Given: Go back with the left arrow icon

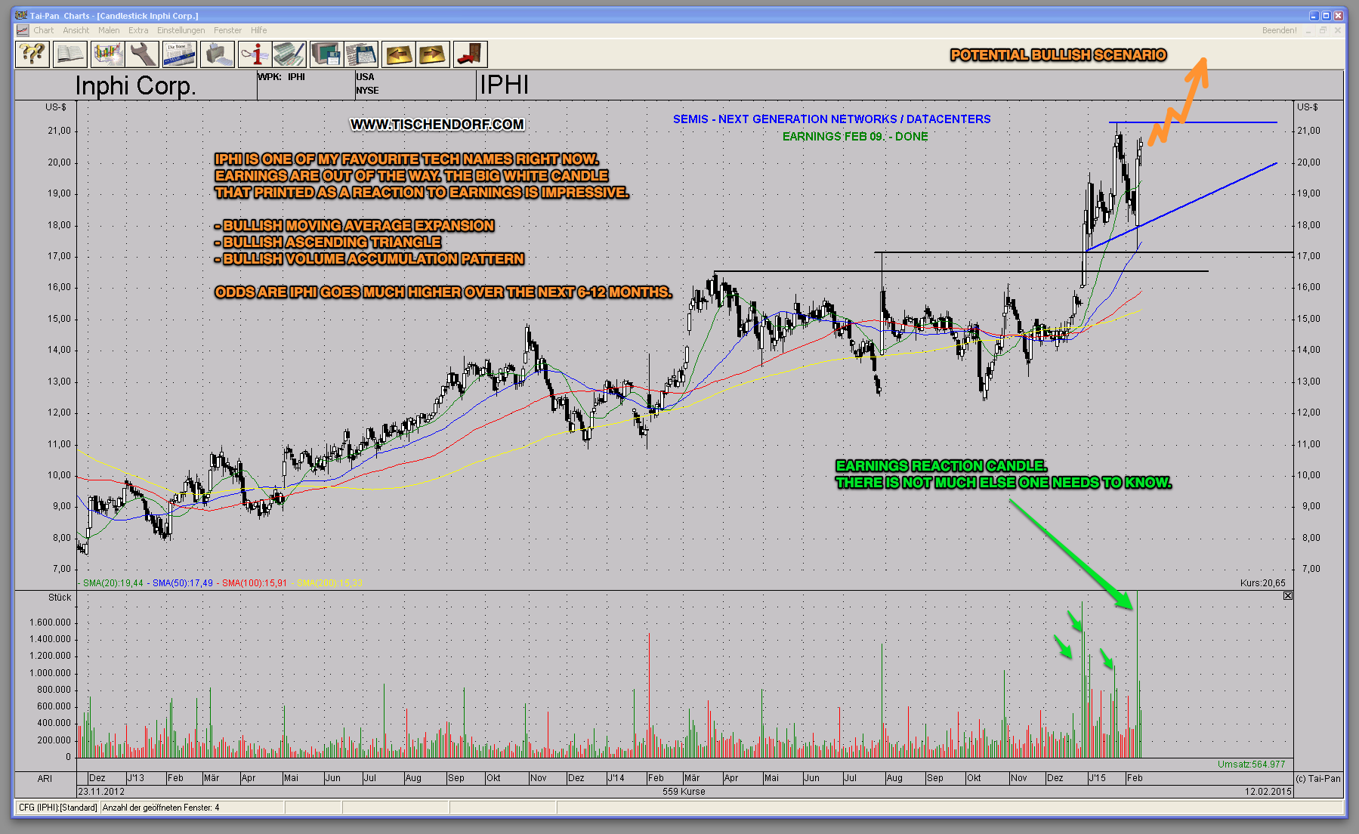Looking at the screenshot, I should pos(398,54).
